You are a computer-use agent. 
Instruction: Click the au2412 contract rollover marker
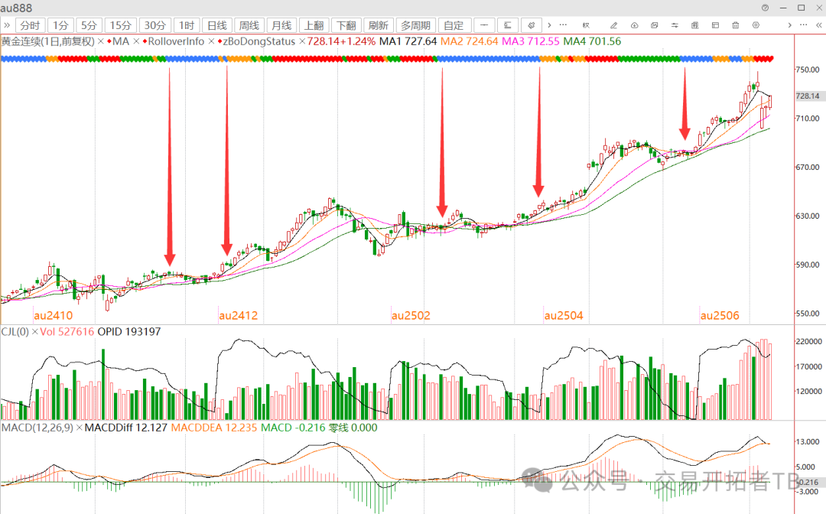point(238,315)
